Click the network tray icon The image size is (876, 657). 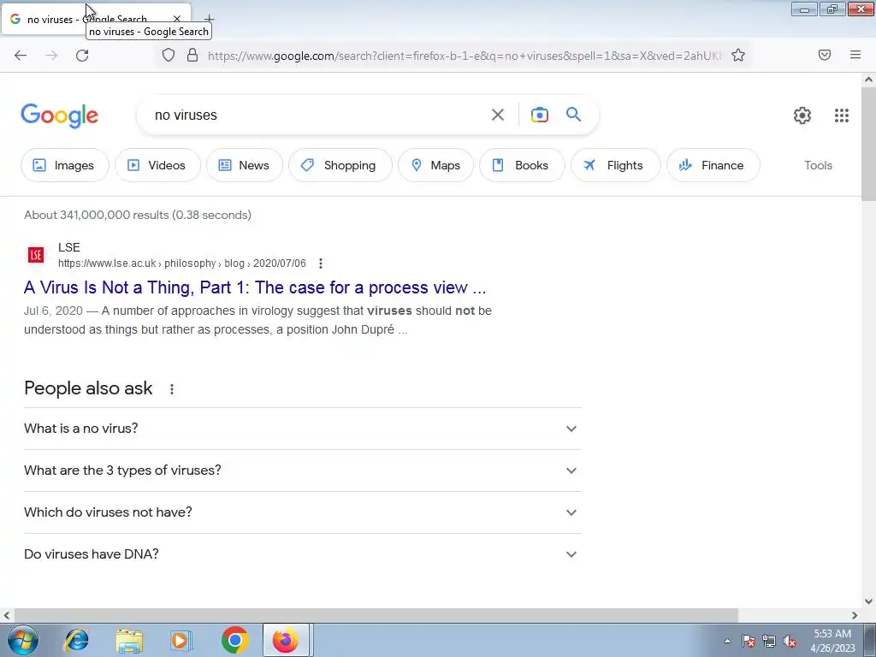pyautogui.click(x=769, y=641)
